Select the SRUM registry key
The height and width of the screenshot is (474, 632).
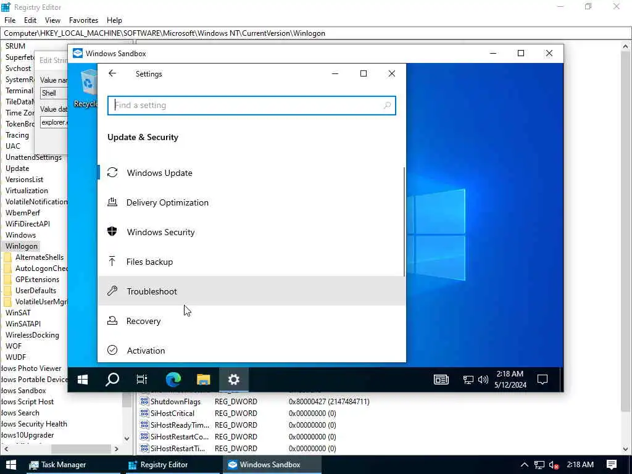click(x=15, y=46)
